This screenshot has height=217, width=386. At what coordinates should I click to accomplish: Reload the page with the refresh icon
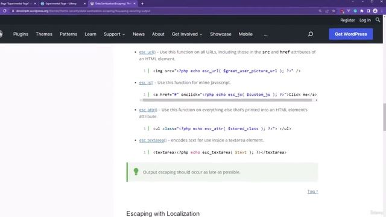tap(5, 11)
